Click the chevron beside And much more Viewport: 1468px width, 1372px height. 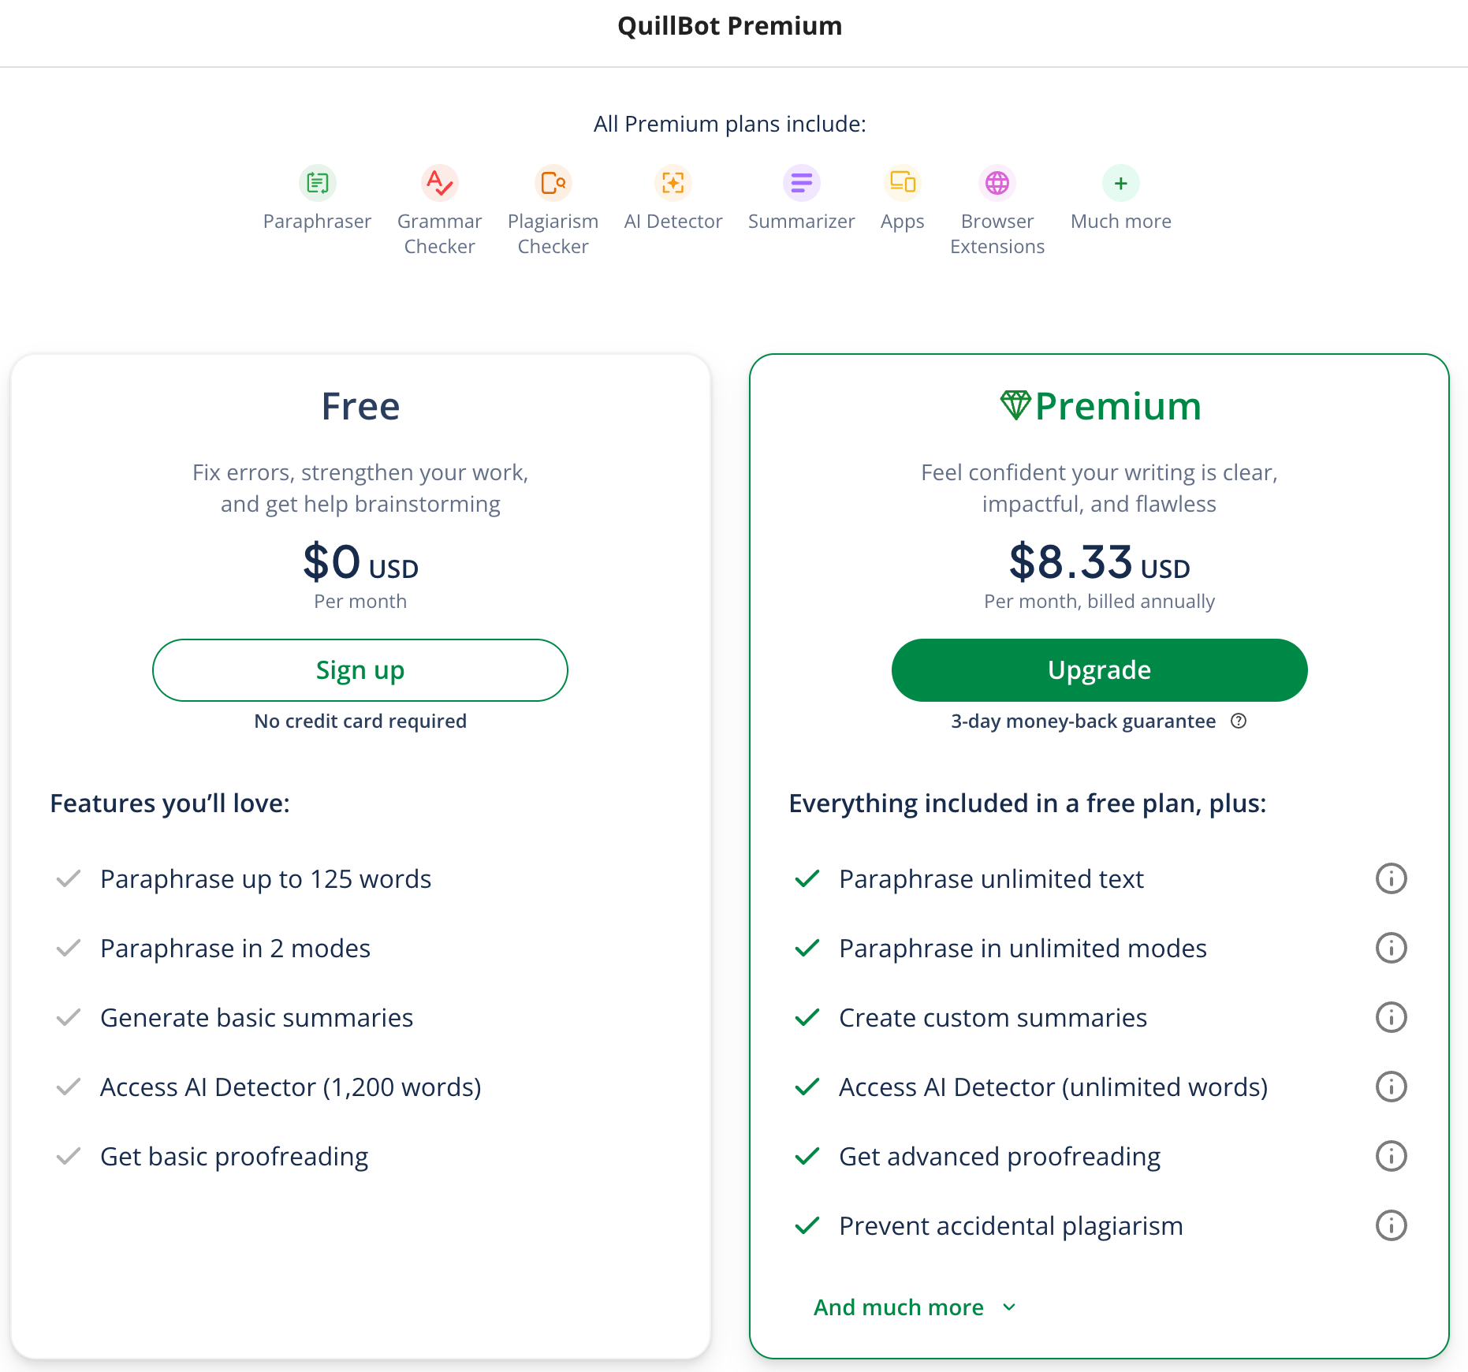point(1009,1307)
